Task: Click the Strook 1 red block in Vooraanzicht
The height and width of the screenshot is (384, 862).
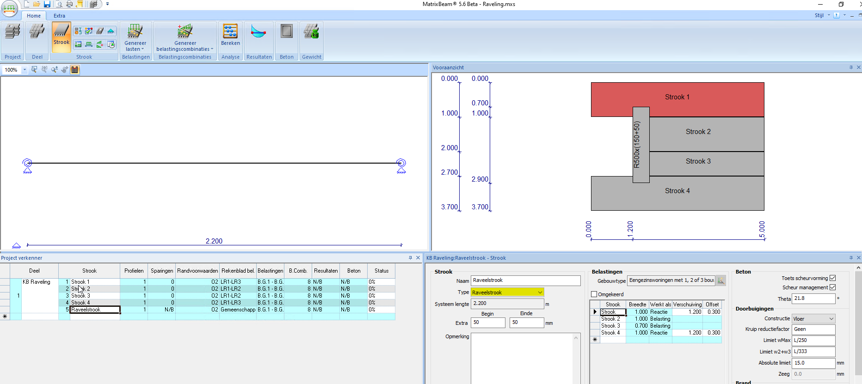Action: (x=677, y=99)
